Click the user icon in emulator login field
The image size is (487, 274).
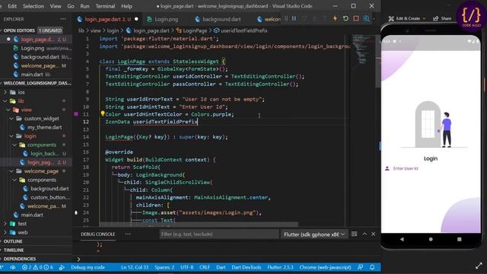(x=387, y=168)
